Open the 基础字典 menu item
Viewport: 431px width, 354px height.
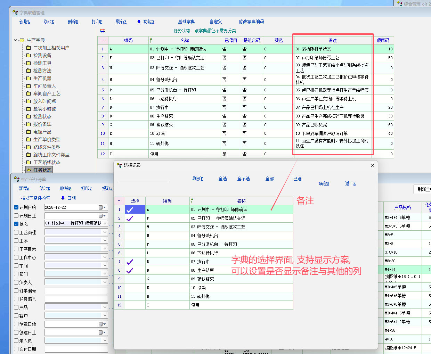coord(186,22)
